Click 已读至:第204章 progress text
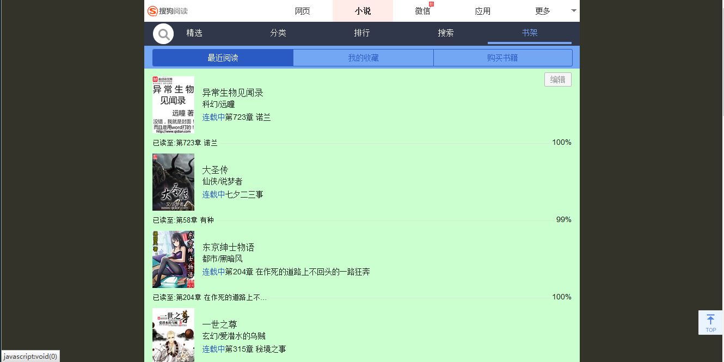Screen dimensions: 724x362 210,297
